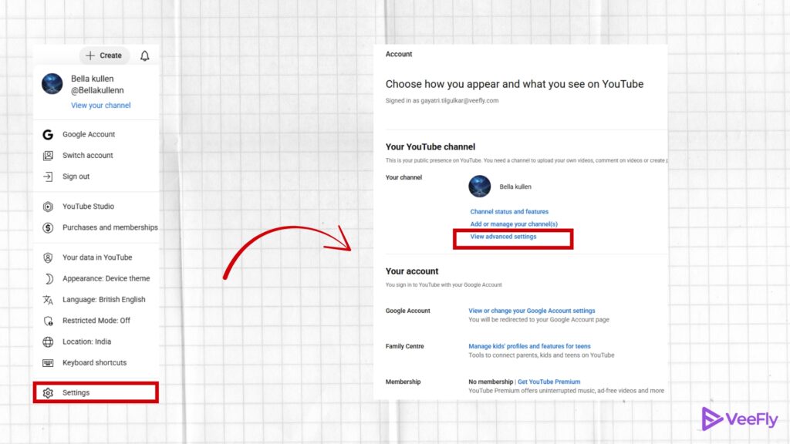The width and height of the screenshot is (790, 444).
Task: Click the Your data in YouTube icon
Action: pyautogui.click(x=46, y=257)
